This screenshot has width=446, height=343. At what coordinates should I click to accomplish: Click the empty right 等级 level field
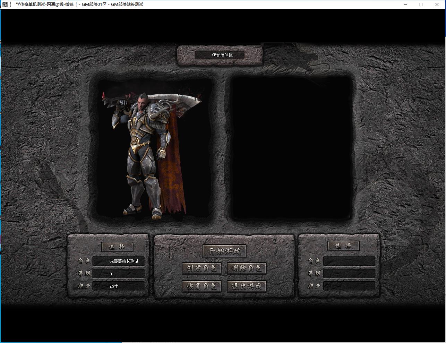pos(349,273)
